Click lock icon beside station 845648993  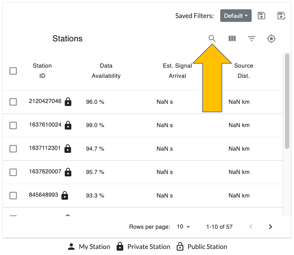coord(65,196)
